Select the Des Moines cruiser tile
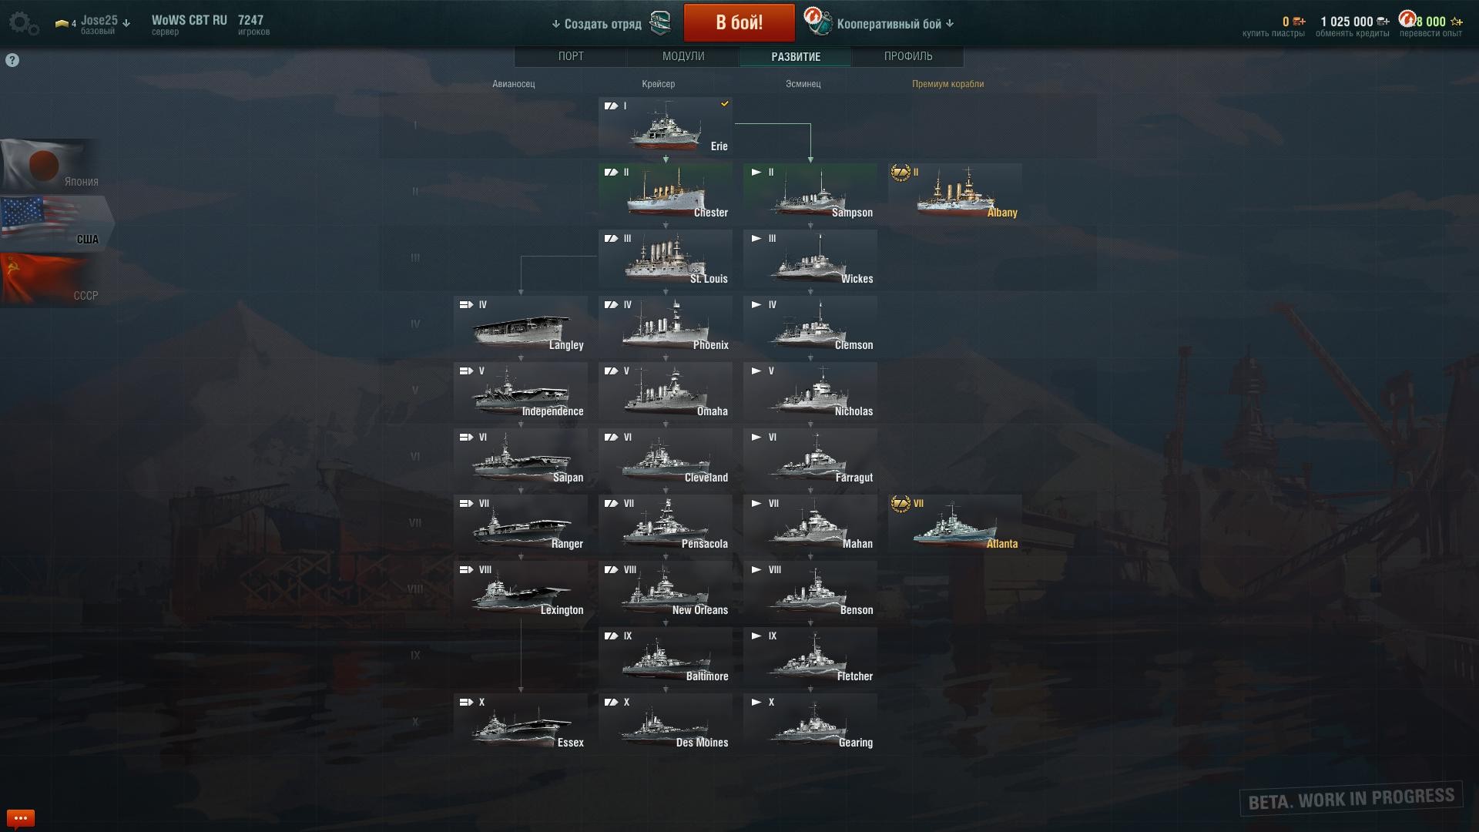Image resolution: width=1479 pixels, height=832 pixels. pyautogui.click(x=666, y=722)
